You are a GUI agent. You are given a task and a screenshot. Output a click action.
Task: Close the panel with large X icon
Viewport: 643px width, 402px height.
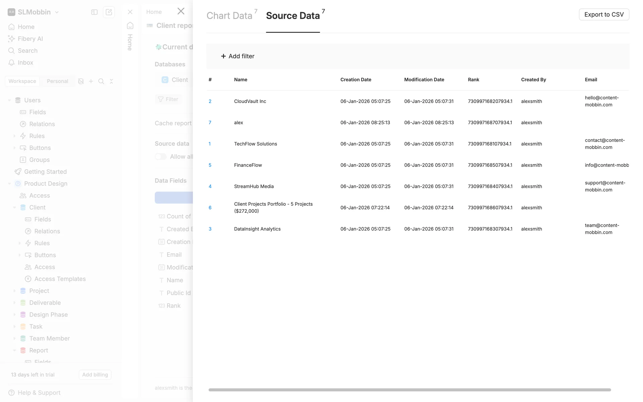click(181, 11)
